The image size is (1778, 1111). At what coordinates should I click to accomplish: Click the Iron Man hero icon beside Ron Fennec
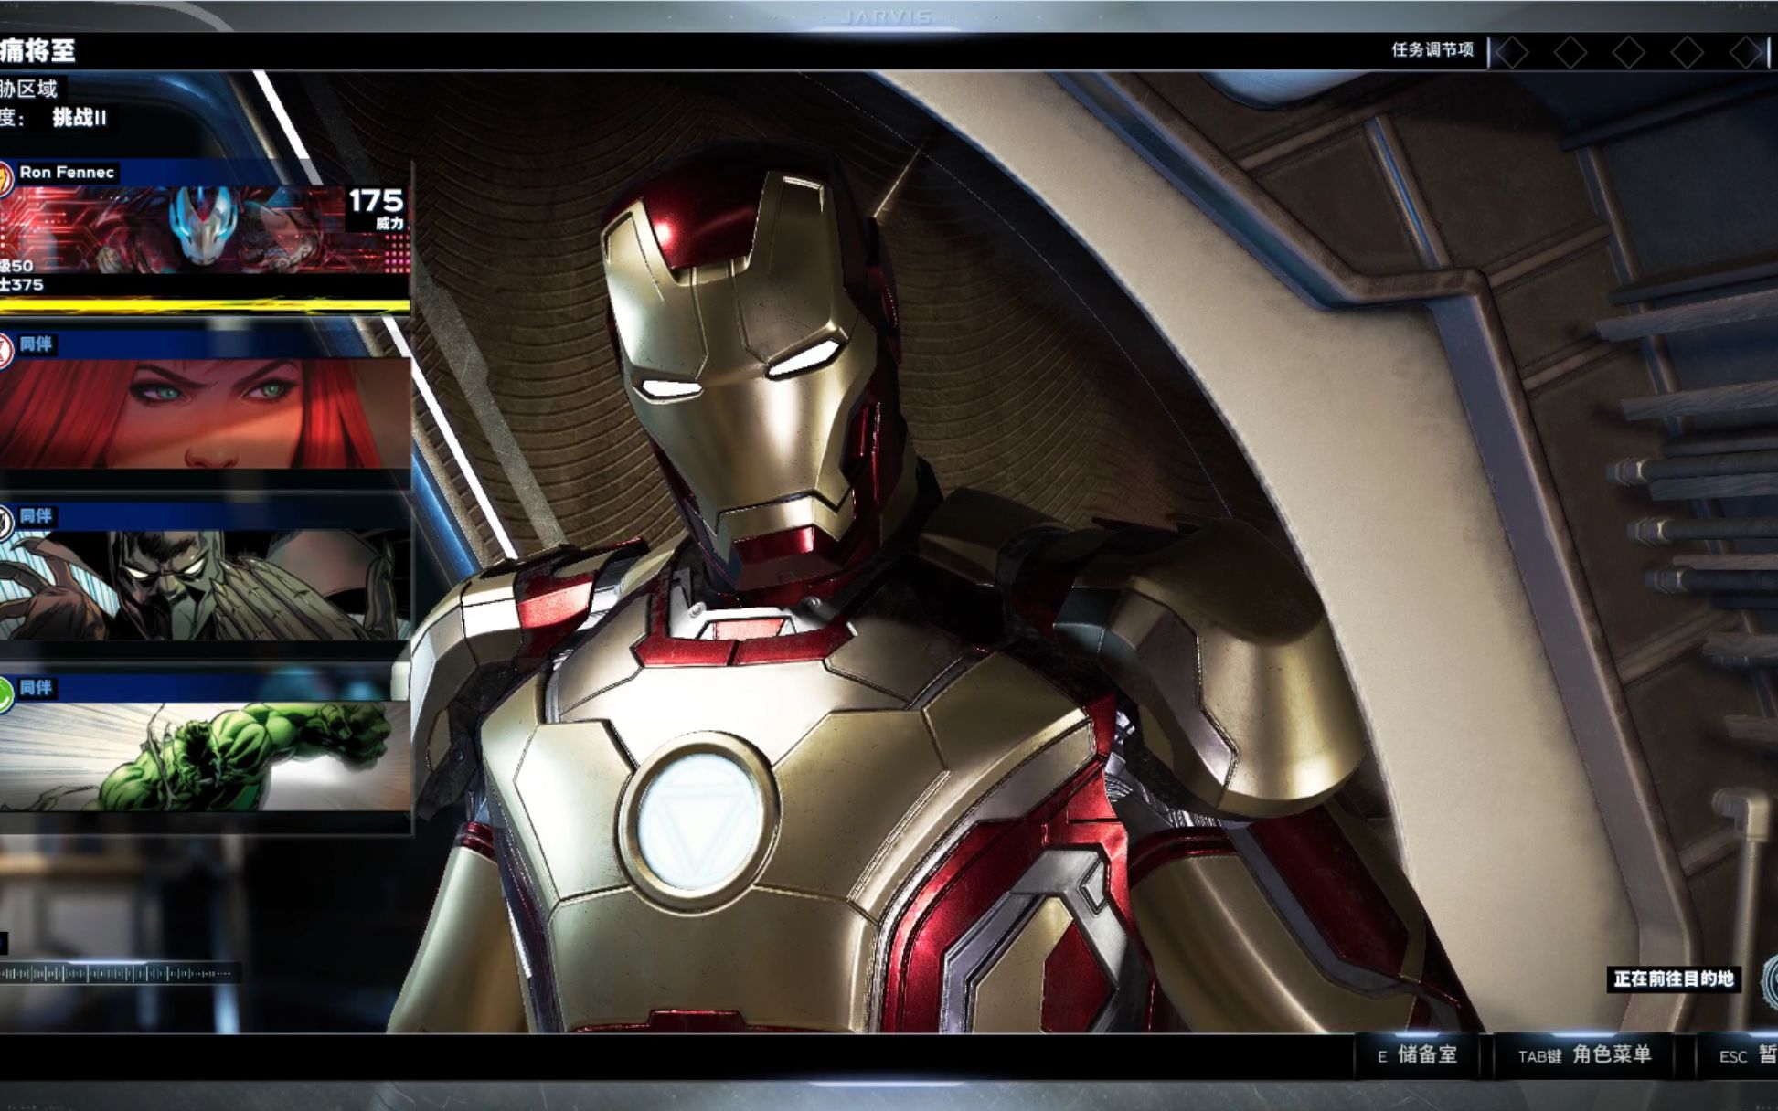click(x=5, y=178)
